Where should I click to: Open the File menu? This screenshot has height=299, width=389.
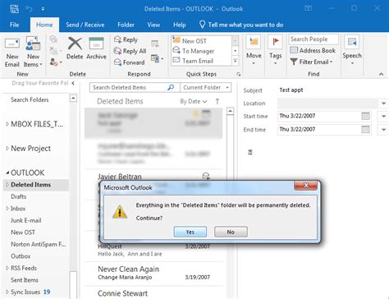tap(14, 25)
